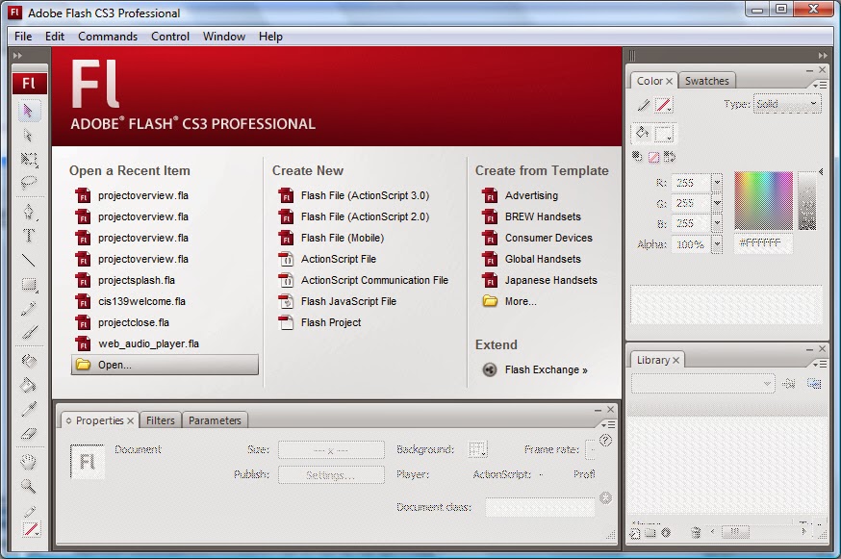Open the File menu
Image resolution: width=841 pixels, height=559 pixels.
tap(23, 37)
